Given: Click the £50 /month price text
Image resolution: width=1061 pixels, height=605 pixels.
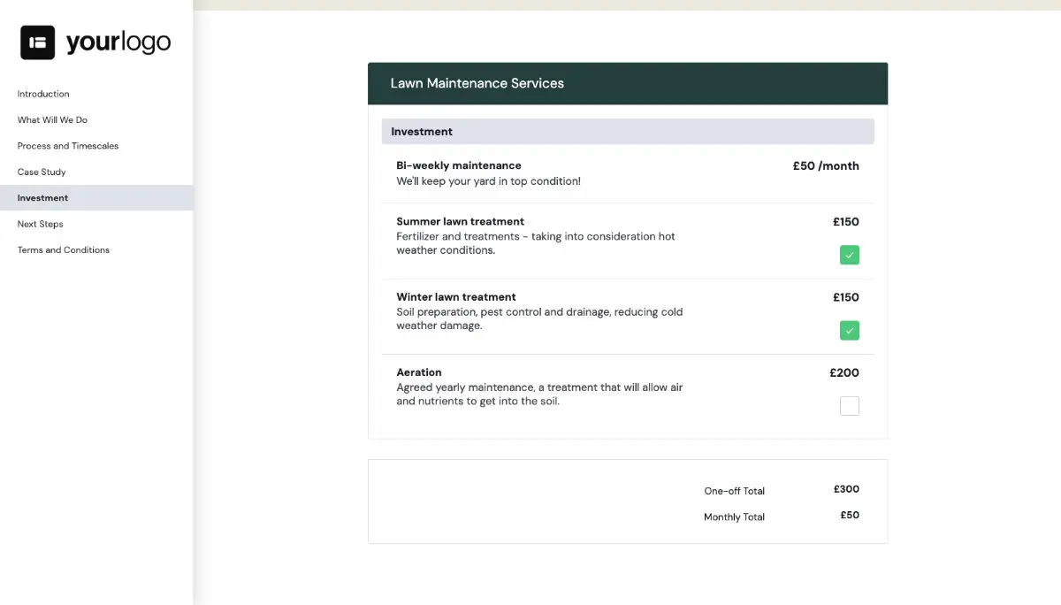Looking at the screenshot, I should tap(825, 165).
